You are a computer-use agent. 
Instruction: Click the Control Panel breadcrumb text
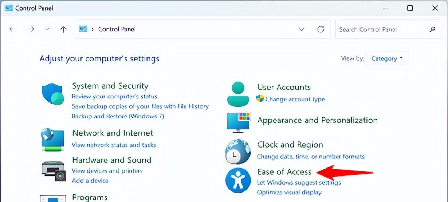[x=117, y=29]
